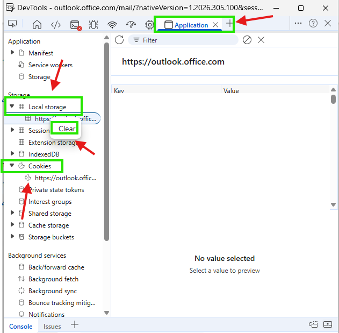Open the Elements code brackets tab

click(x=56, y=25)
